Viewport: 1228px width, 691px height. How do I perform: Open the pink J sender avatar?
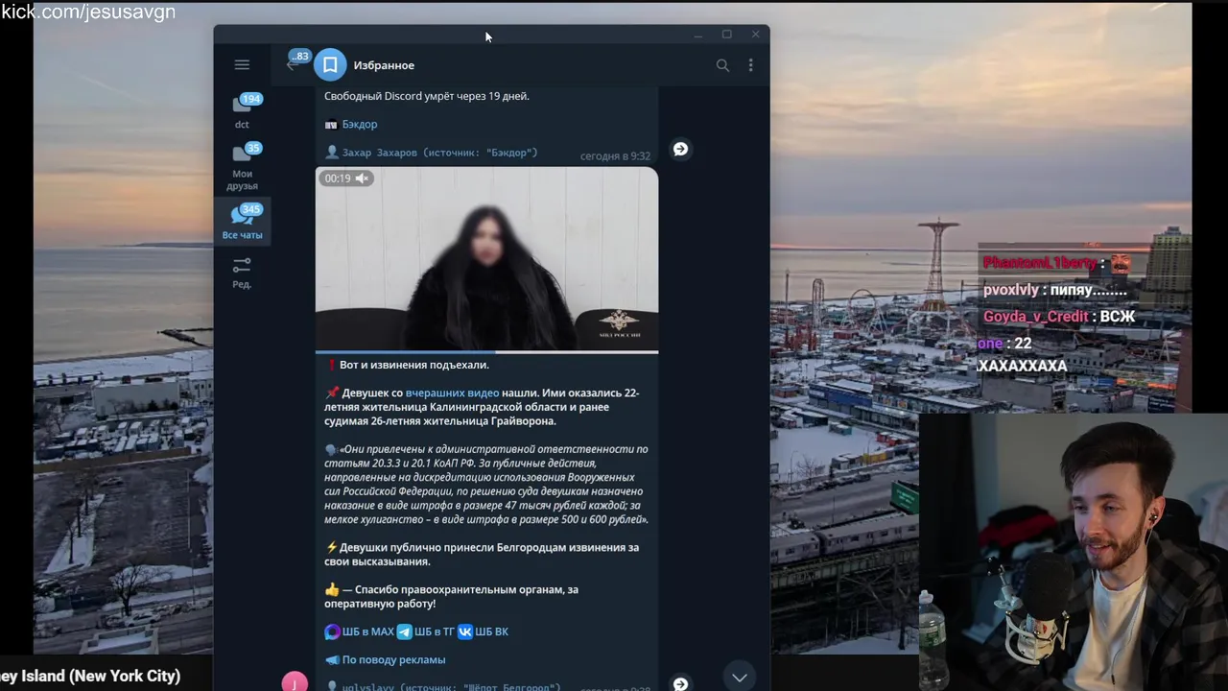(295, 682)
